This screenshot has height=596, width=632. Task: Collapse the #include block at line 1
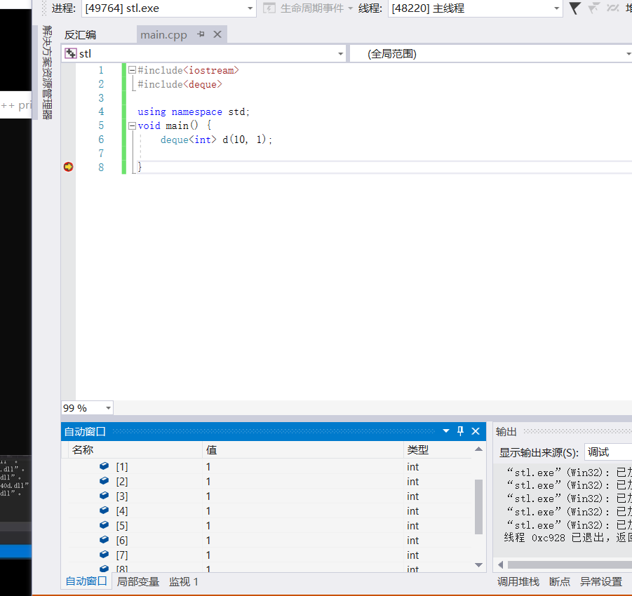tap(132, 70)
